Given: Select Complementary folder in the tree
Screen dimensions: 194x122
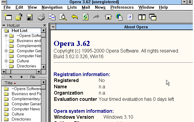Looking at the screenshot, I should (x=29, y=46).
